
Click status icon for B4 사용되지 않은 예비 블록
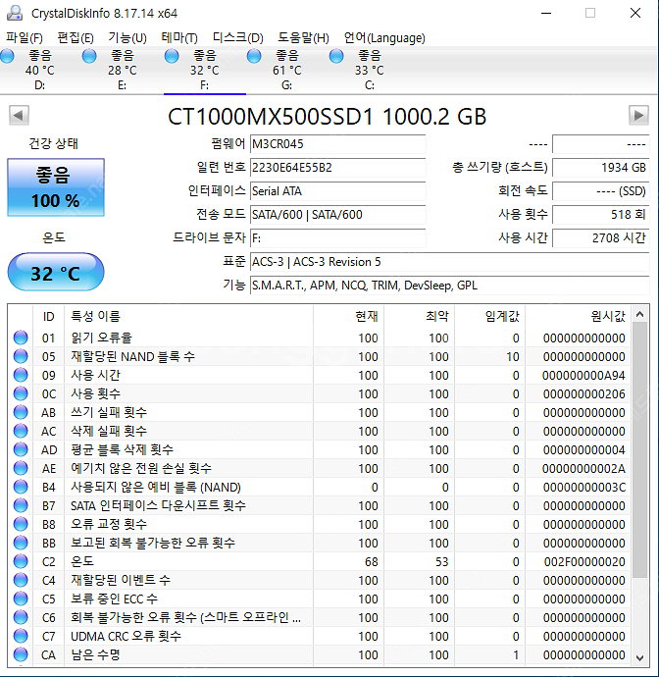[21, 487]
